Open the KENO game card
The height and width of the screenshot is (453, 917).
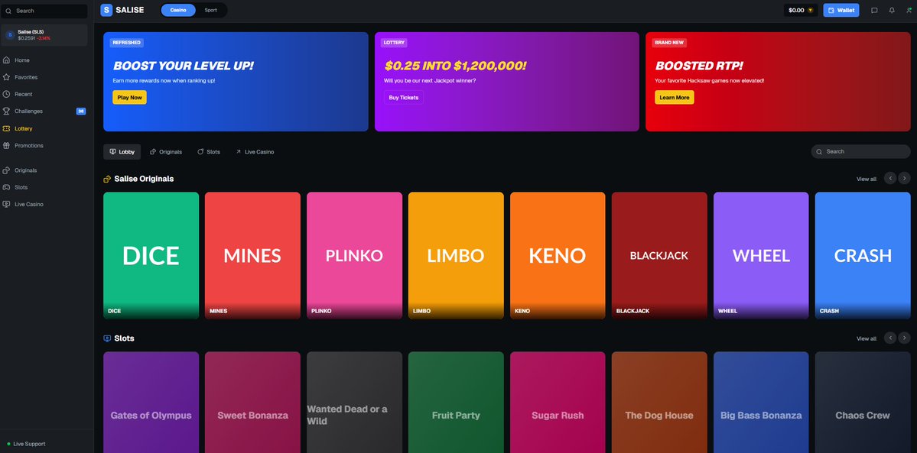point(558,255)
